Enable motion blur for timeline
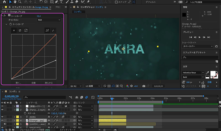The width and height of the screenshot is (221, 131). [x=86, y=97]
